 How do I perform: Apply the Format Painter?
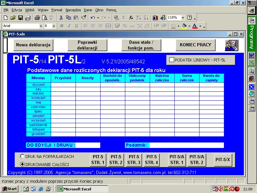click(x=84, y=18)
